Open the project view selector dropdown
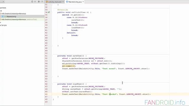189x106 pixels. pyautogui.click(x=3, y=2)
